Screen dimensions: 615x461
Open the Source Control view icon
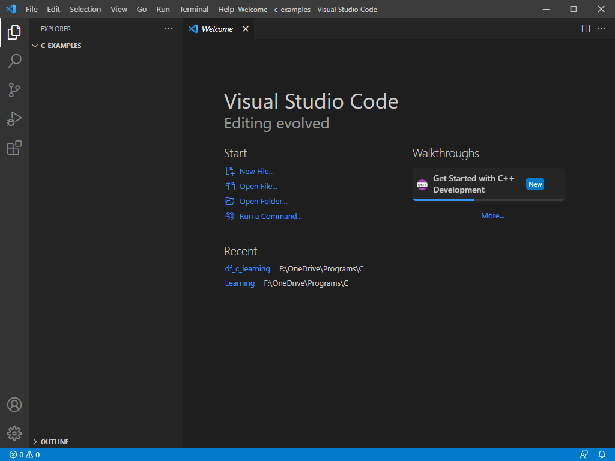(14, 90)
